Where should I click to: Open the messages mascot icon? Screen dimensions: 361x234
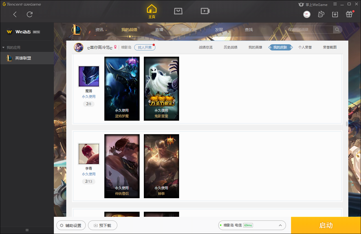[321, 14]
